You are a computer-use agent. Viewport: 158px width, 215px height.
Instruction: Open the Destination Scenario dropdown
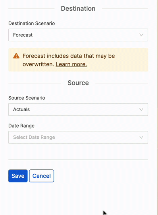pyautogui.click(x=78, y=35)
